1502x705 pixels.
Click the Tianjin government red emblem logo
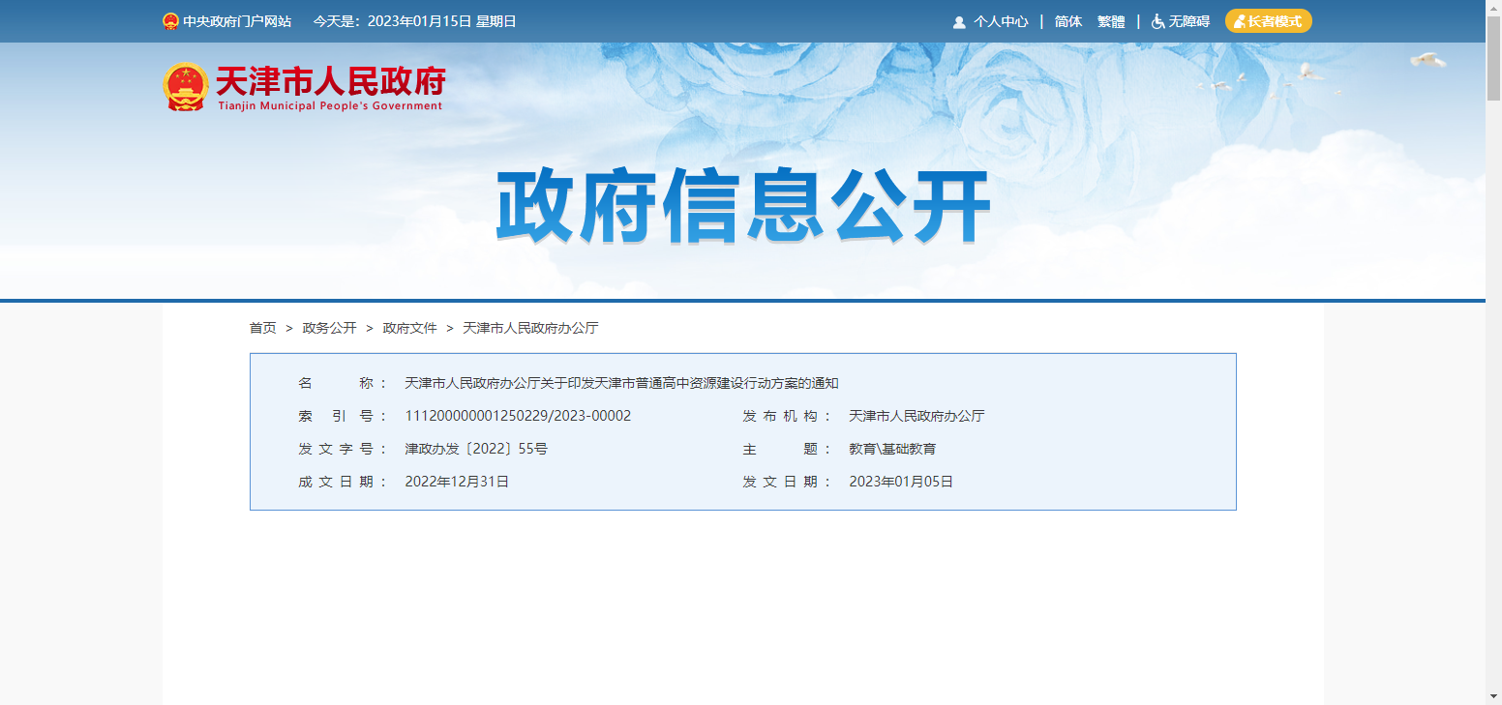pos(185,86)
